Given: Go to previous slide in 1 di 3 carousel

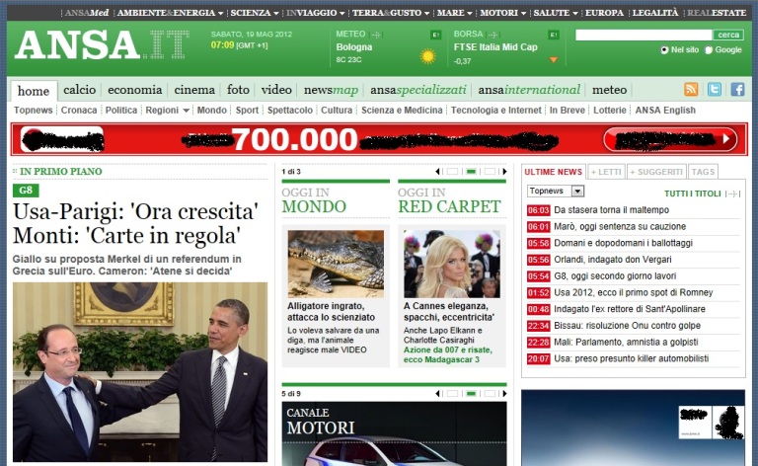Looking at the screenshot, I should [x=437, y=172].
